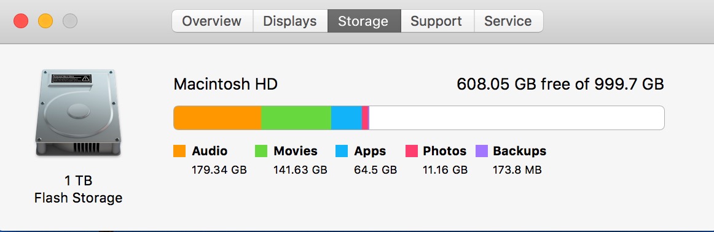Click the purple Backups legend swatch
This screenshot has width=714, height=232.
tap(482, 151)
